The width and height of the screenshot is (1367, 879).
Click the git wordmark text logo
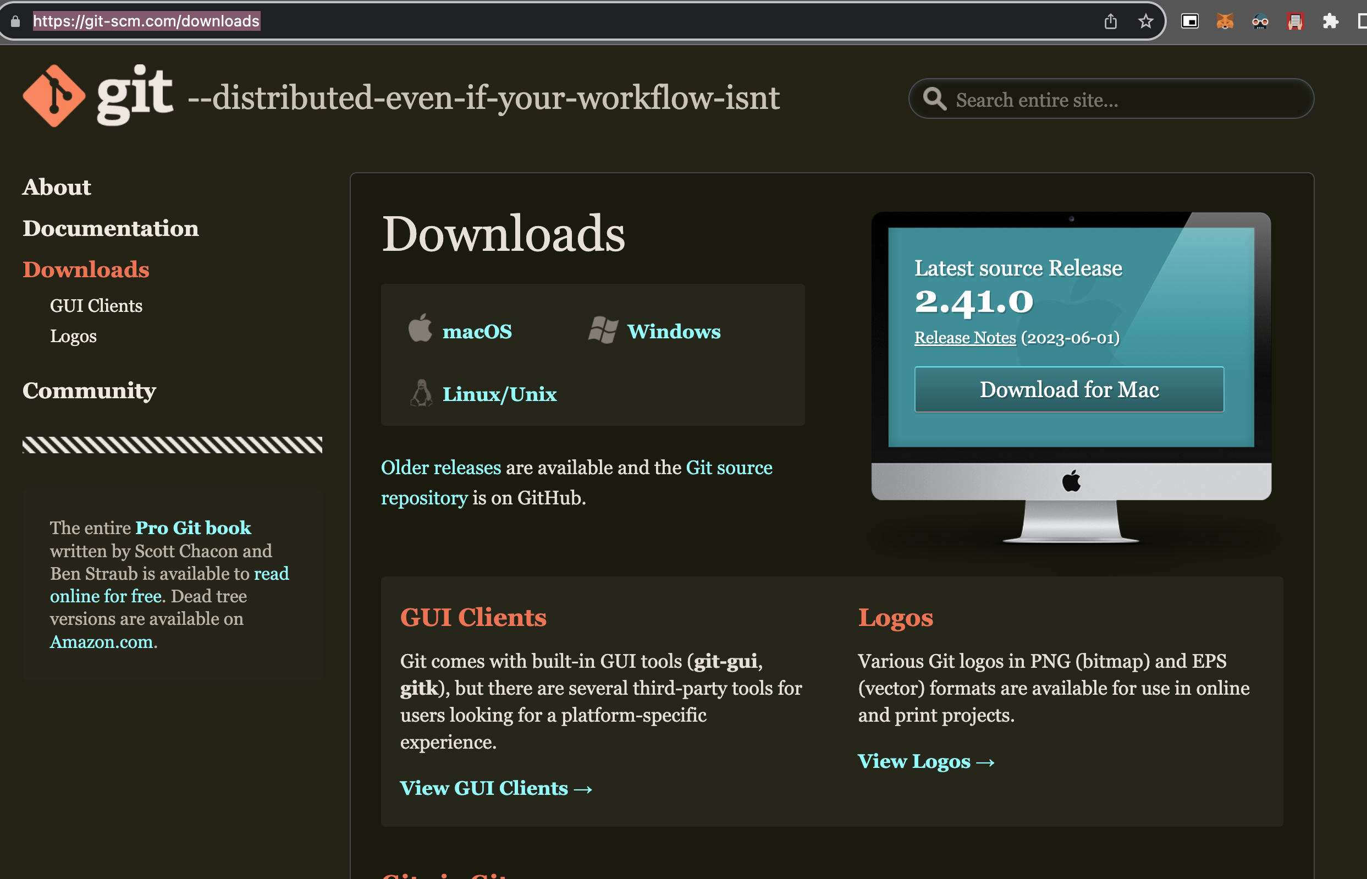[x=135, y=94]
